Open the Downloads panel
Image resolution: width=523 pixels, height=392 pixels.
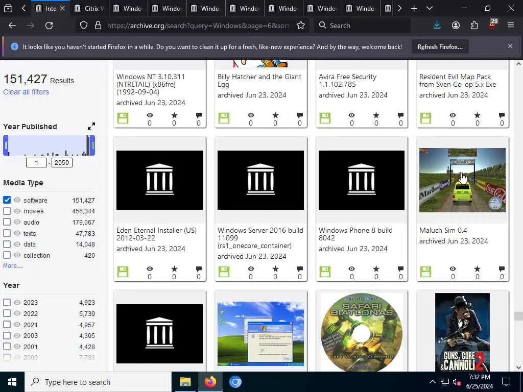coord(437,26)
